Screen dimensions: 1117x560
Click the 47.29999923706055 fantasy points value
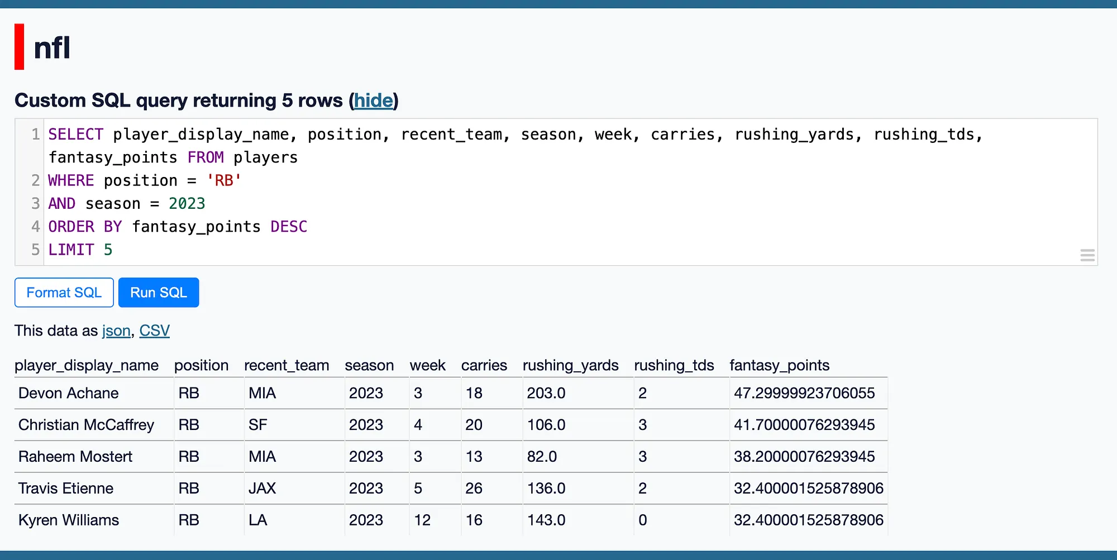click(804, 393)
